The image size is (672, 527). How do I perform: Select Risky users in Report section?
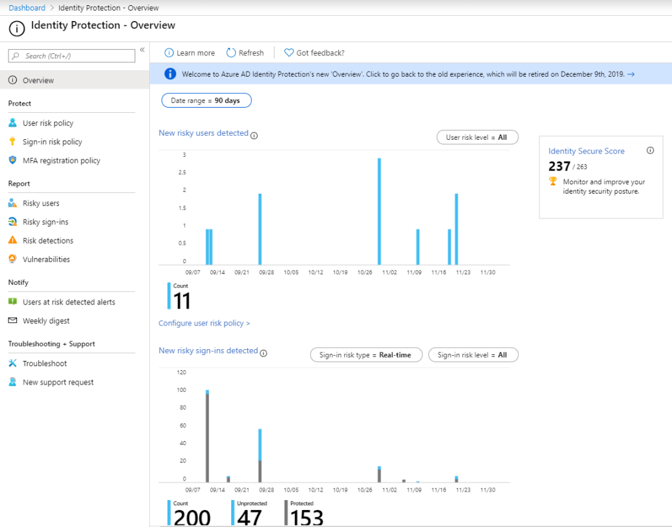tap(41, 203)
